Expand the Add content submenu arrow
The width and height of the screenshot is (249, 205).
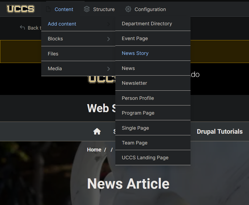(x=109, y=24)
